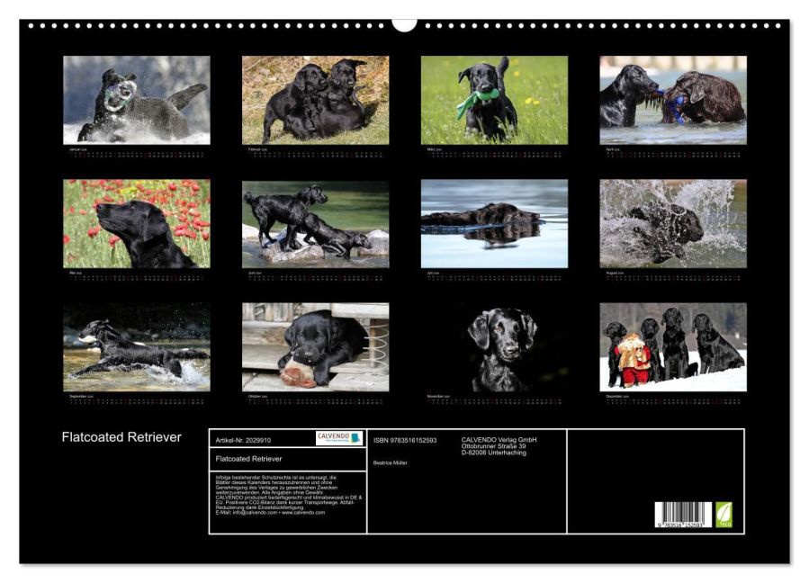Click the www.calvendo.com web address

click(303, 512)
